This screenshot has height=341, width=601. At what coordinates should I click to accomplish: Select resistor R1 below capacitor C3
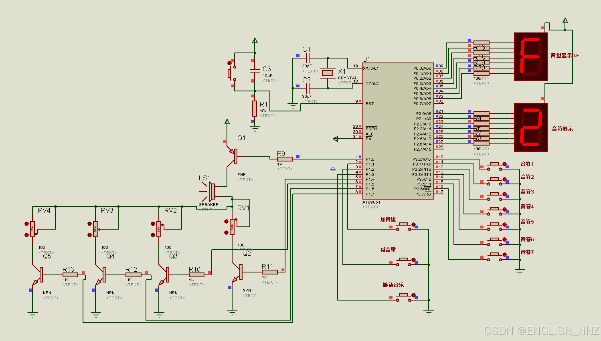(x=255, y=109)
